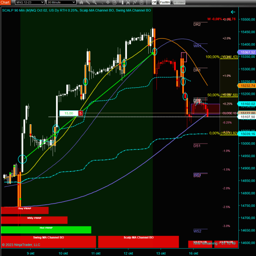256x256 pixels.
Task: Click the W VWAP toolbar button
Action: (179, 2)
